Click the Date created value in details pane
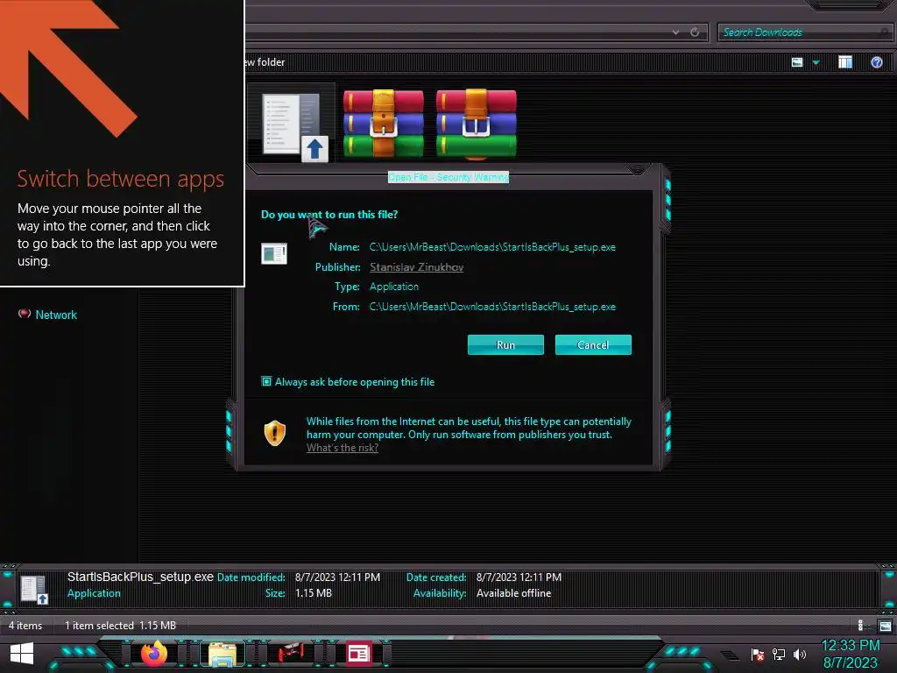Image resolution: width=897 pixels, height=673 pixels. point(519,577)
